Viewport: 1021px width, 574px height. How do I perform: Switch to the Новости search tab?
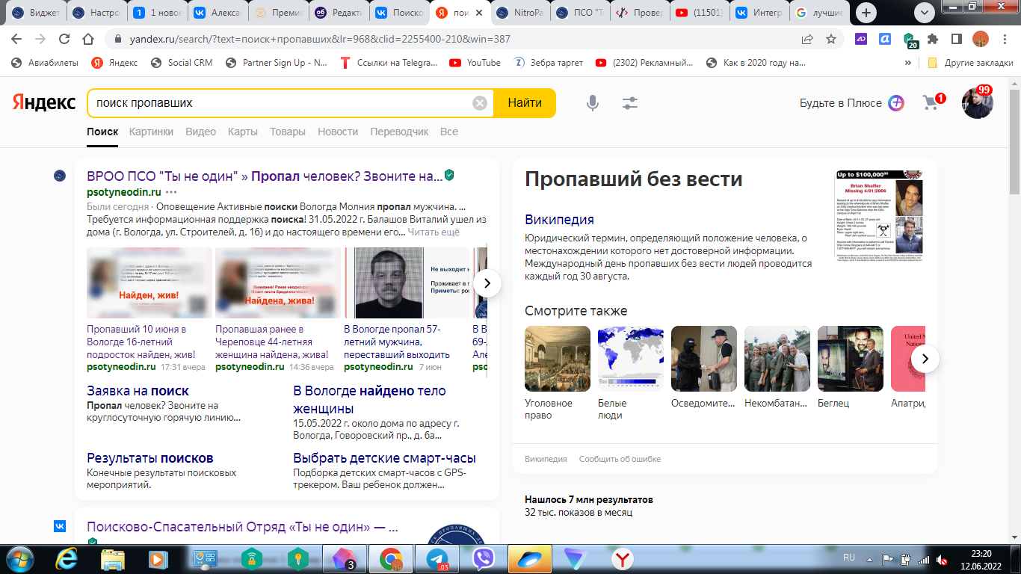coord(338,132)
